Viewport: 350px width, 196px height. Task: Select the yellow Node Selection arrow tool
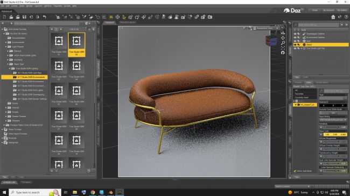124,17
